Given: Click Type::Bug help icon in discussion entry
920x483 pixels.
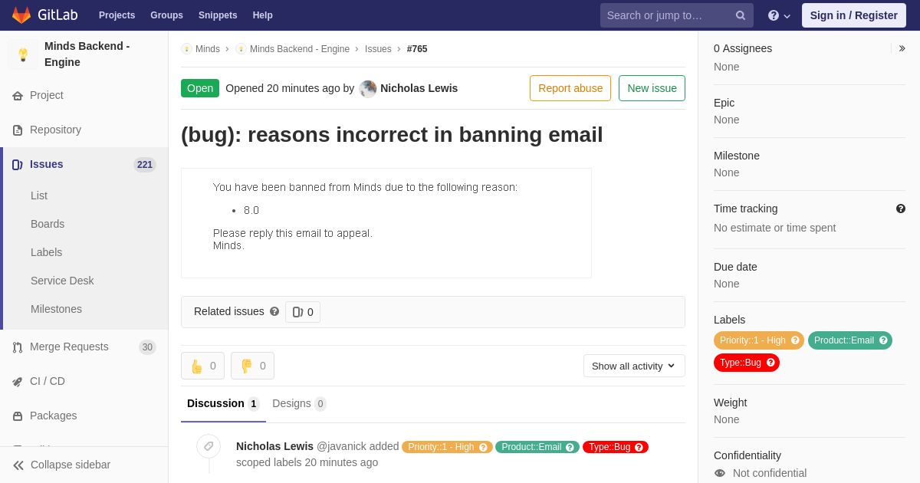Looking at the screenshot, I should [639, 447].
